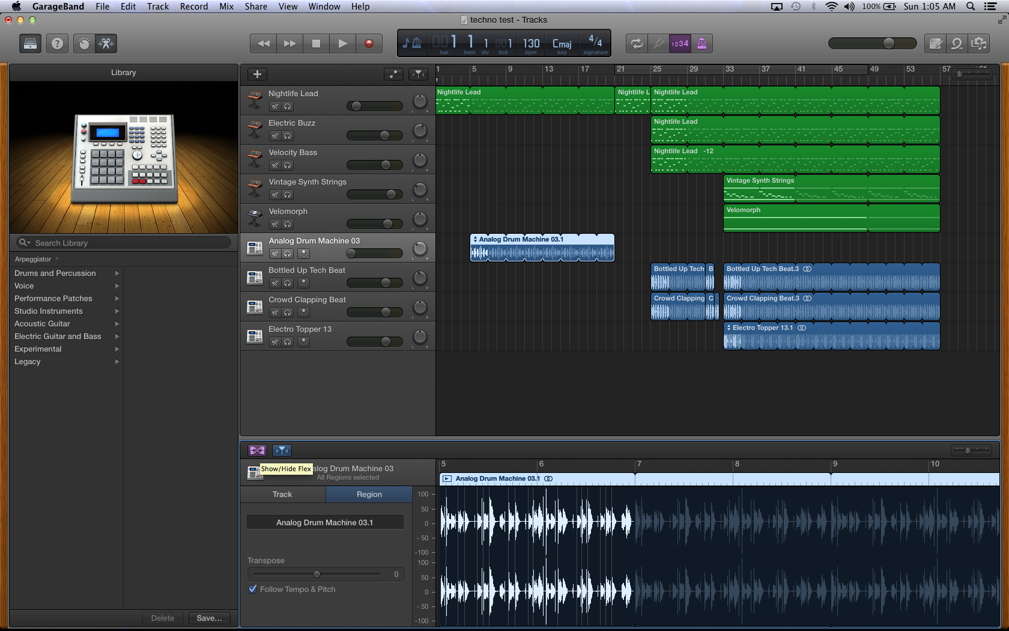Solo the Electric Buzz track

(x=288, y=136)
